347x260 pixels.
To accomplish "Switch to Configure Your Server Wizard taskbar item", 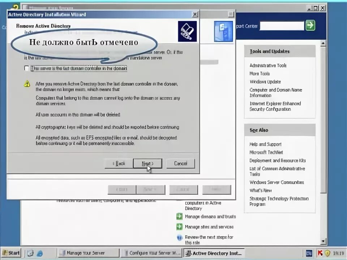I will (151, 253).
